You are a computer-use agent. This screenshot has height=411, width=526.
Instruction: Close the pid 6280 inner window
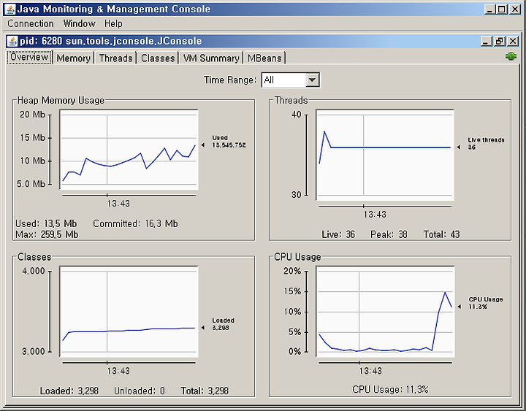pyautogui.click(x=513, y=41)
